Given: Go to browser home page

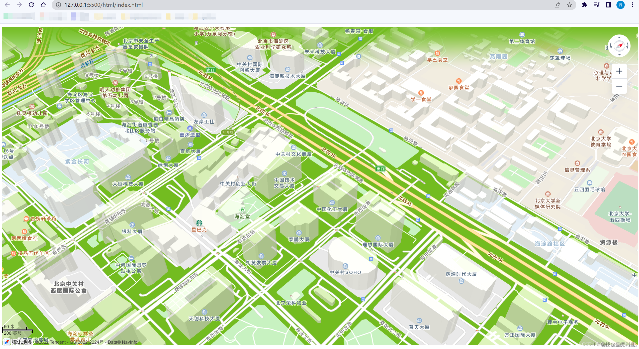Looking at the screenshot, I should click(x=43, y=5).
